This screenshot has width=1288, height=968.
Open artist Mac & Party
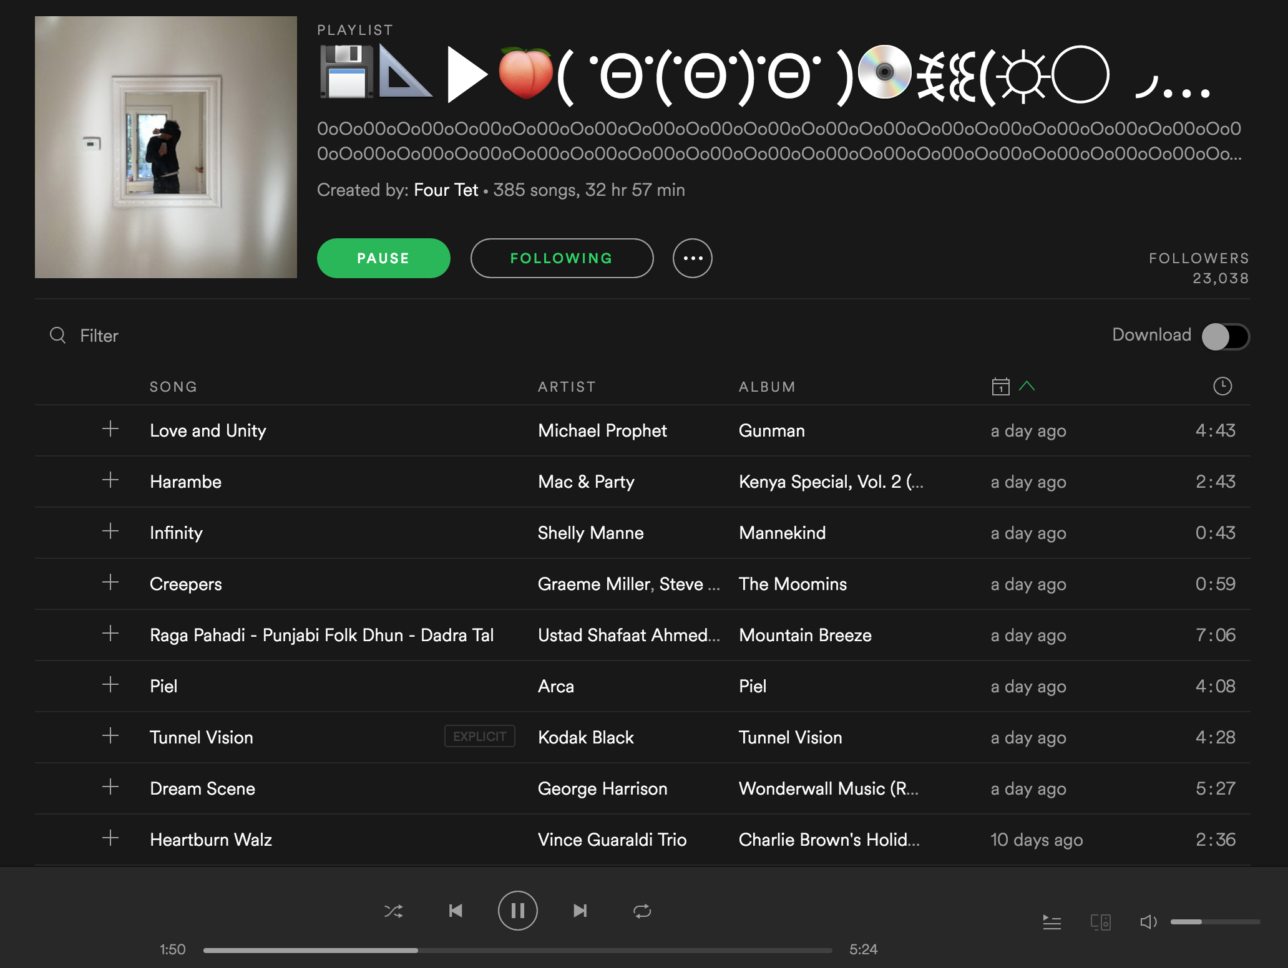click(x=586, y=482)
